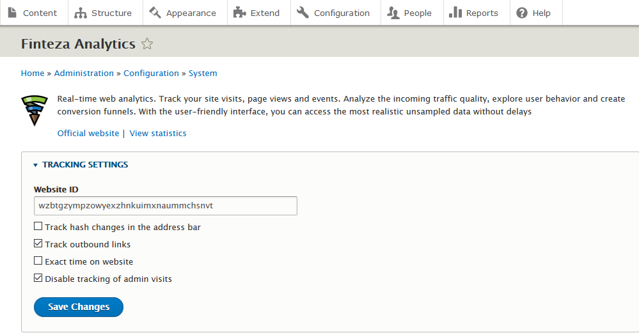Image resolution: width=639 pixels, height=333 pixels.
Task: Uncheck Track outbound links
Action: click(38, 244)
